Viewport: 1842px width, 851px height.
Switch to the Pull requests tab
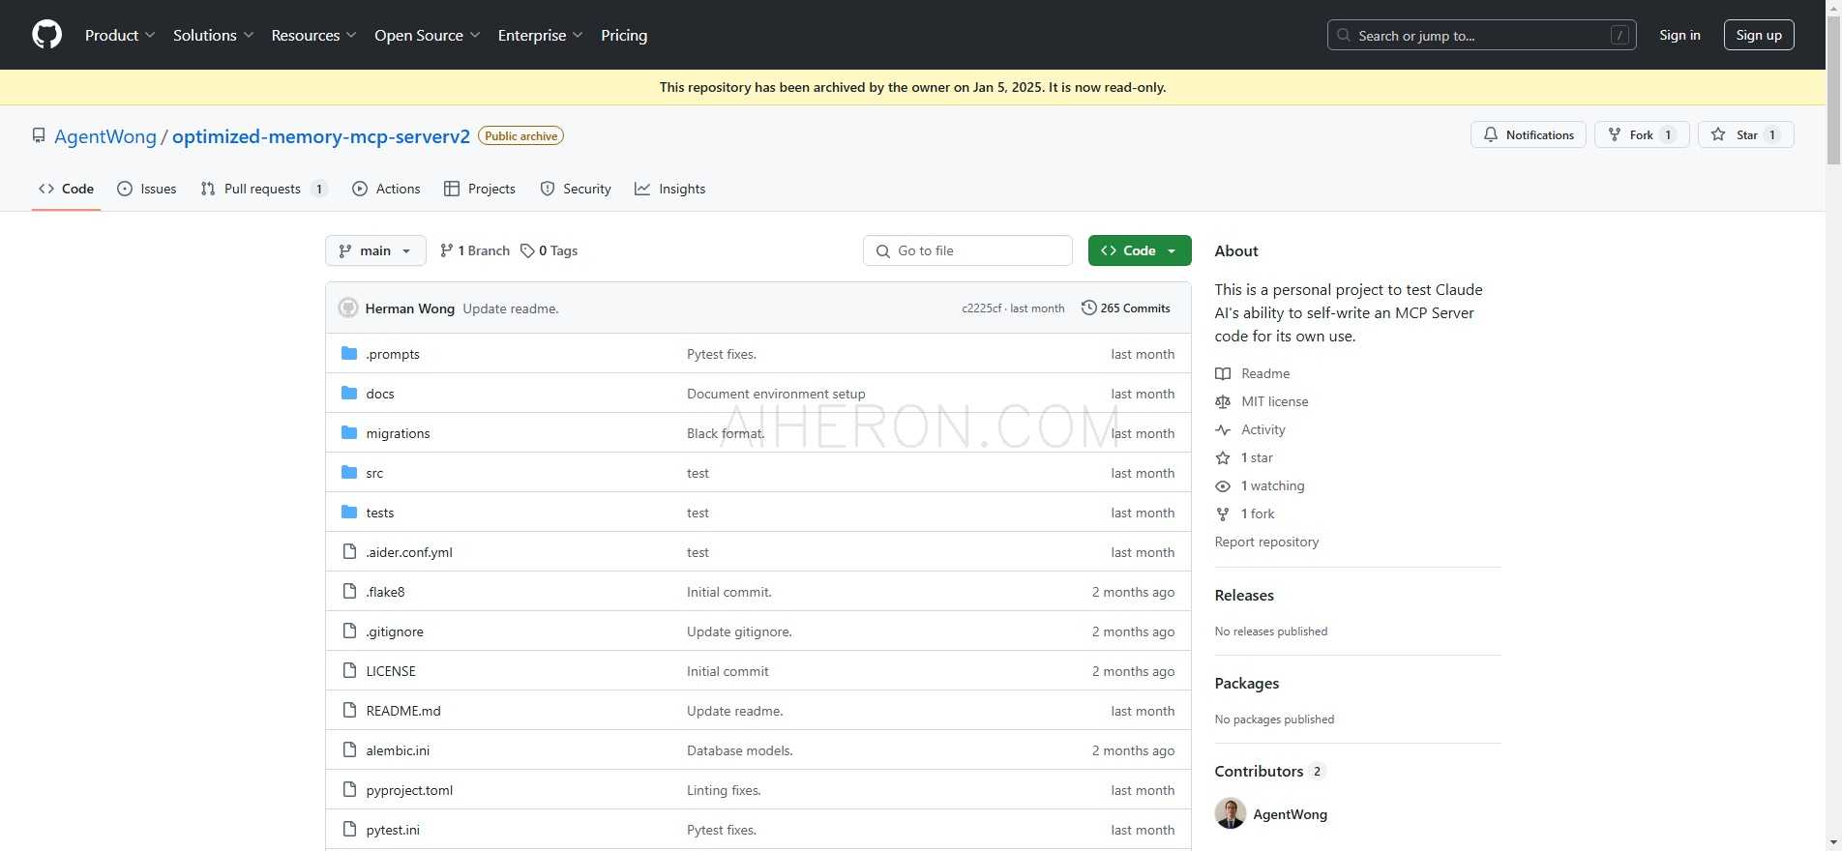click(x=263, y=189)
